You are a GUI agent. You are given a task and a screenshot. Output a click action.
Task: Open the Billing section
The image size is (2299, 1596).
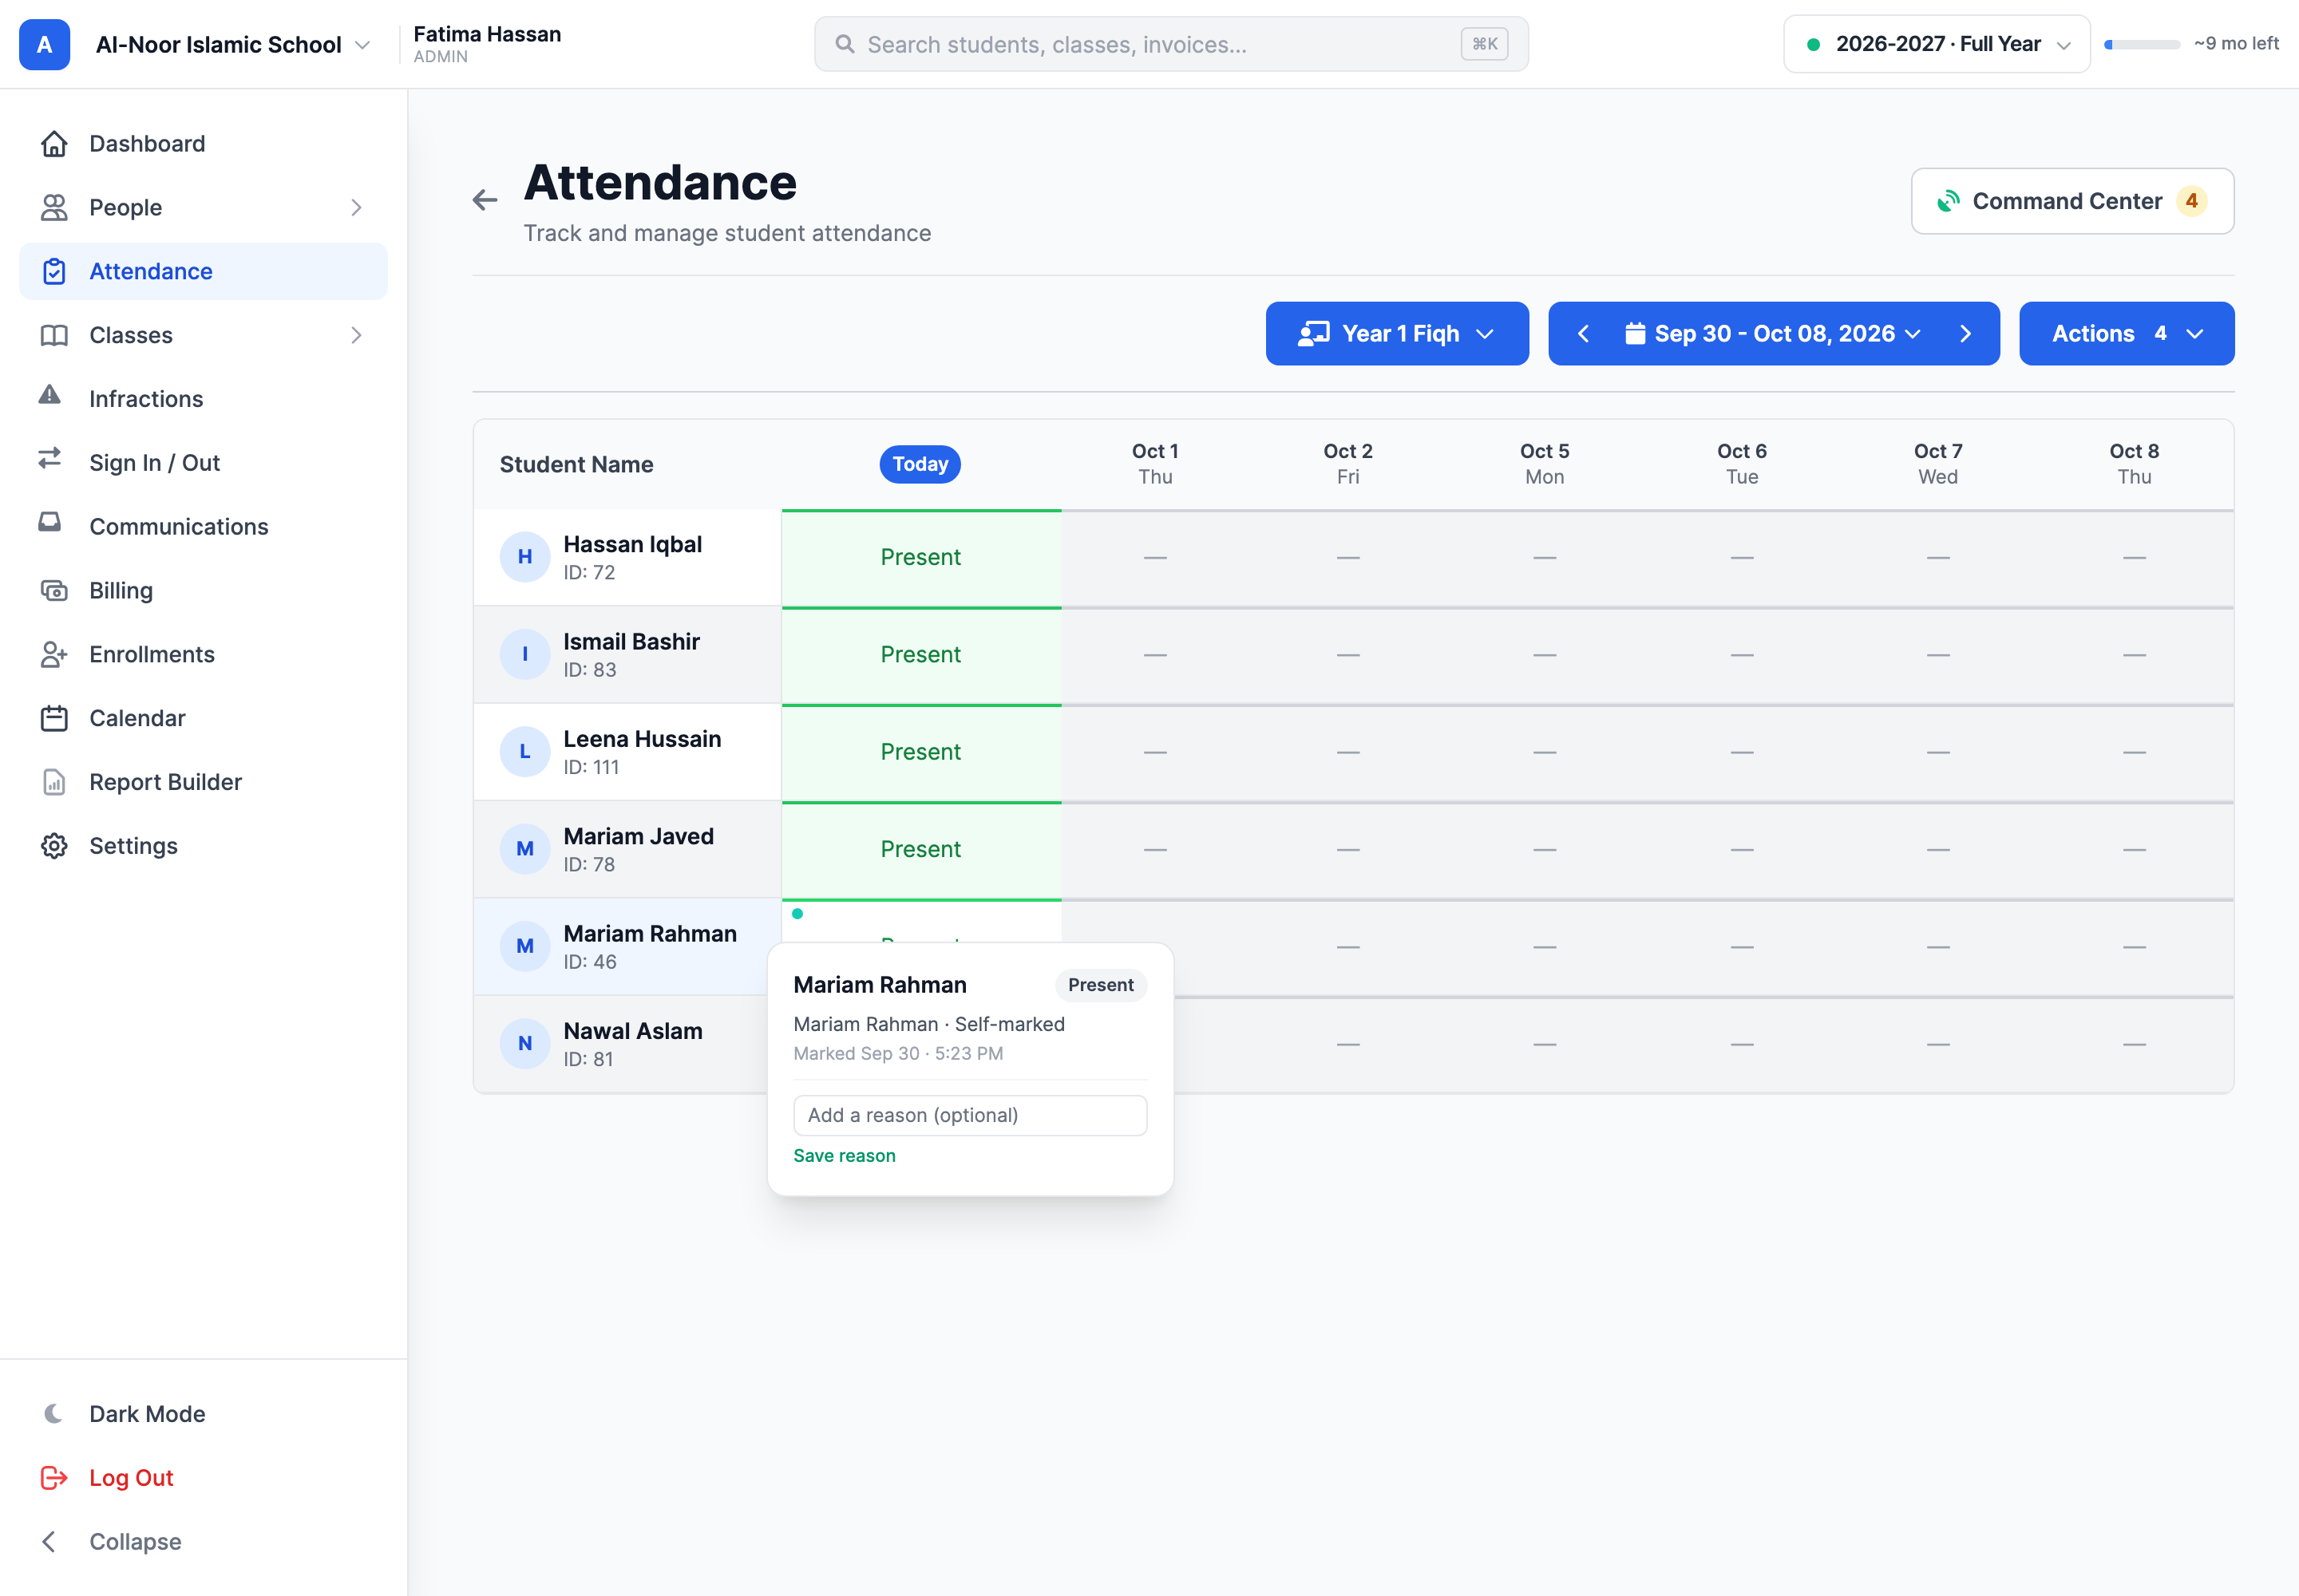coord(203,591)
